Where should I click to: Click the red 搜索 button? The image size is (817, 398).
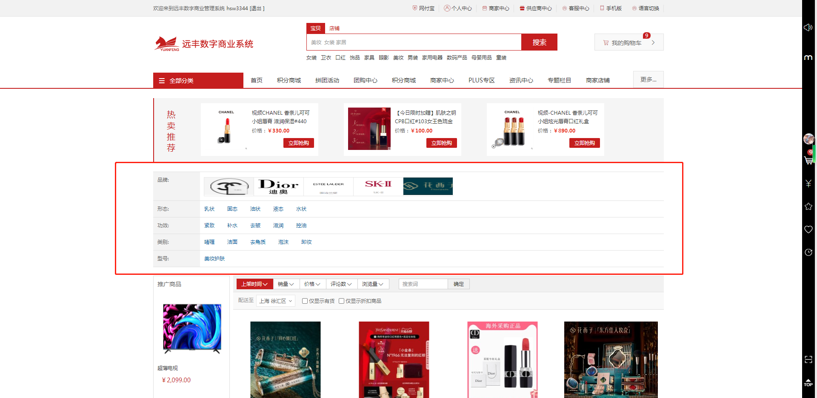point(539,42)
